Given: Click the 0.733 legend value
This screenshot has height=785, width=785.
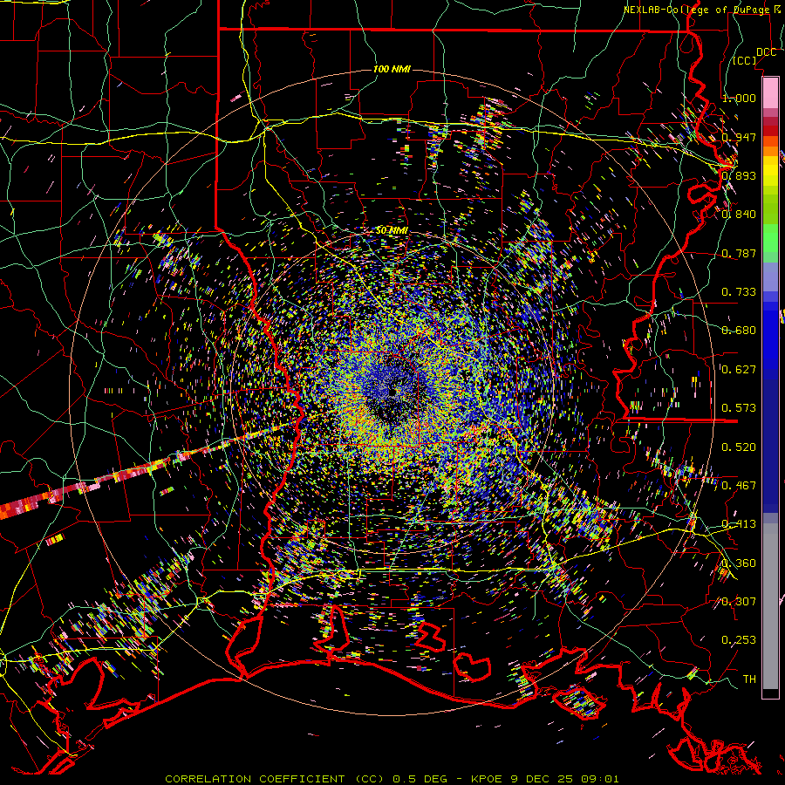Looking at the screenshot, I should (x=739, y=291).
